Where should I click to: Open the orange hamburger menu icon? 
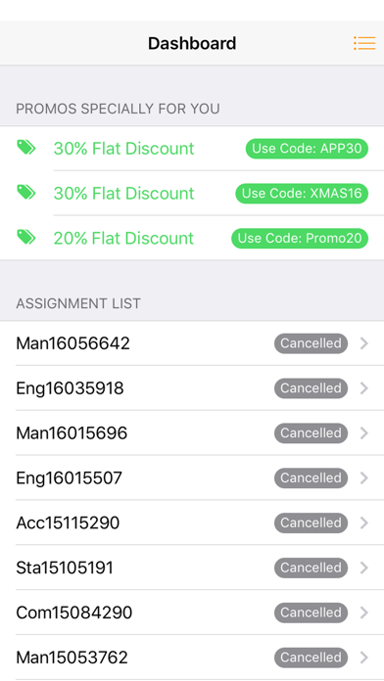coord(364,43)
